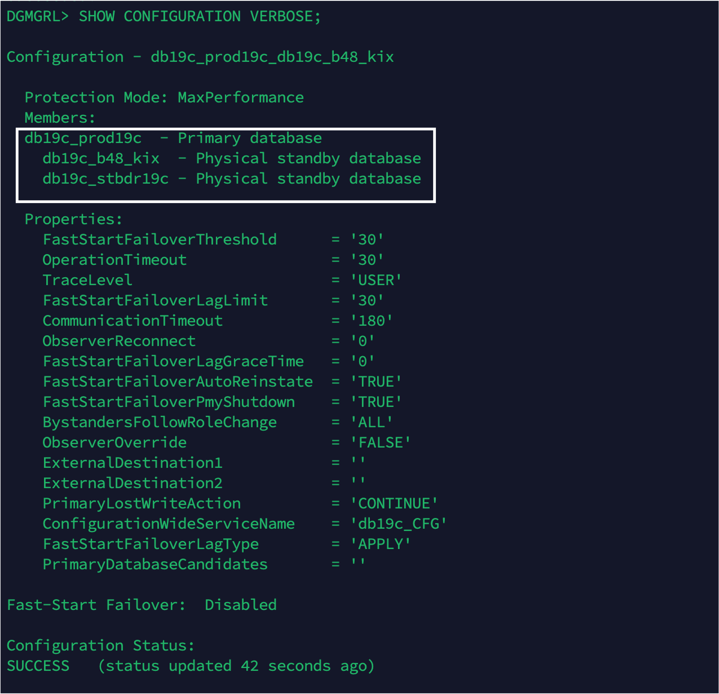
Task: Click the CommunicationTimeout value '180'
Action: (371, 321)
